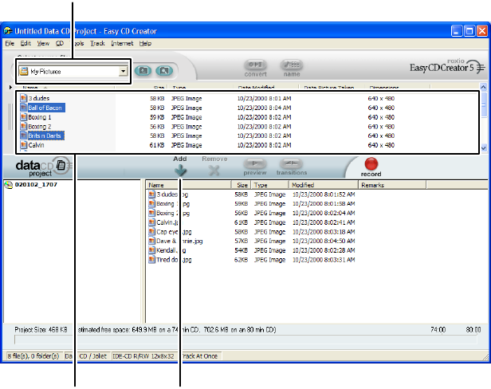Click the Remove X icon

tap(214, 171)
